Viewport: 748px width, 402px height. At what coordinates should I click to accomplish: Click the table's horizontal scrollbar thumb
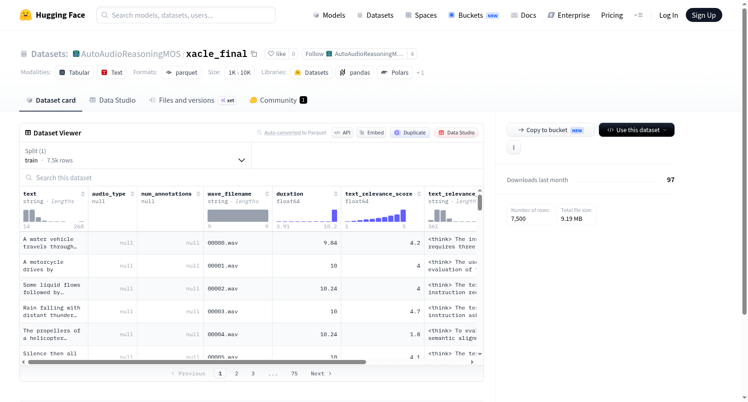[197, 362]
